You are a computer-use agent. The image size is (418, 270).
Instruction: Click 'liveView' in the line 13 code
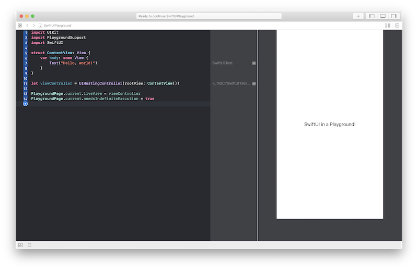tap(93, 93)
